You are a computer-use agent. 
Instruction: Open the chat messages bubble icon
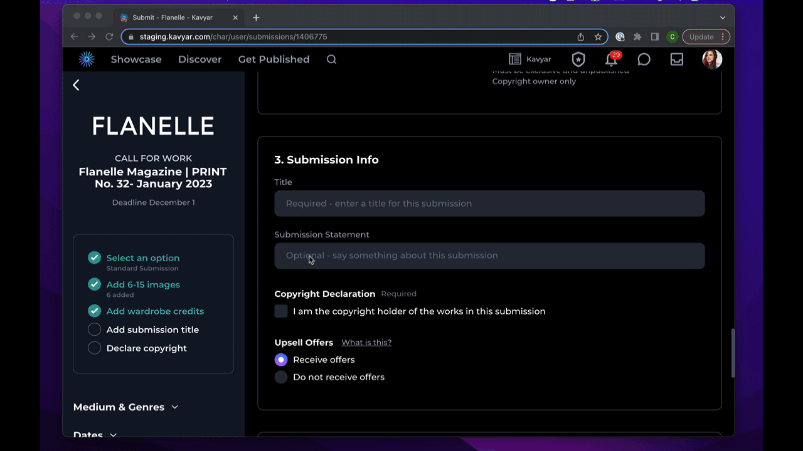644,60
